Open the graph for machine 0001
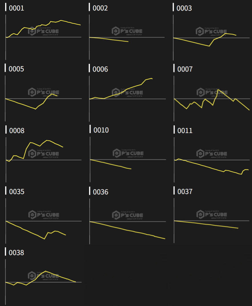252x306 pixels. [43, 37]
